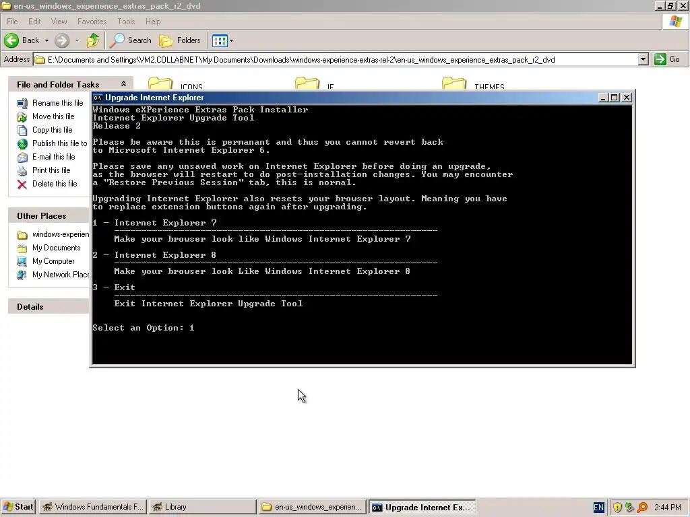This screenshot has width=690, height=517.
Task: Click the magnifier tray icon
Action: pyautogui.click(x=642, y=508)
